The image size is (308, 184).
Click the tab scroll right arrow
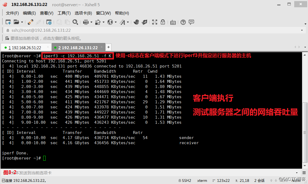coord(299,47)
